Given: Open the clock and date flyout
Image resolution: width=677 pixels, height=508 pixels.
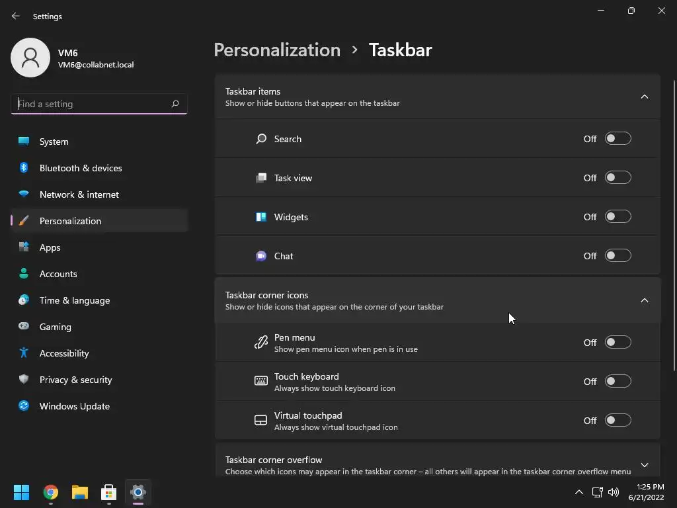Looking at the screenshot, I should [646, 492].
